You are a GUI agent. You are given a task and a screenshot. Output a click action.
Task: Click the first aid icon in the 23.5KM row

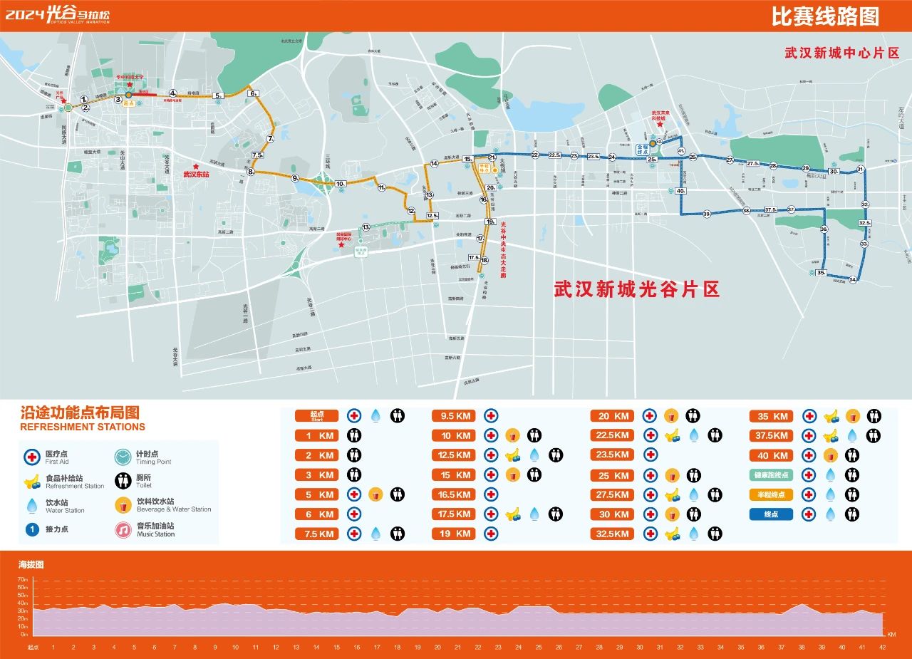[x=650, y=454]
